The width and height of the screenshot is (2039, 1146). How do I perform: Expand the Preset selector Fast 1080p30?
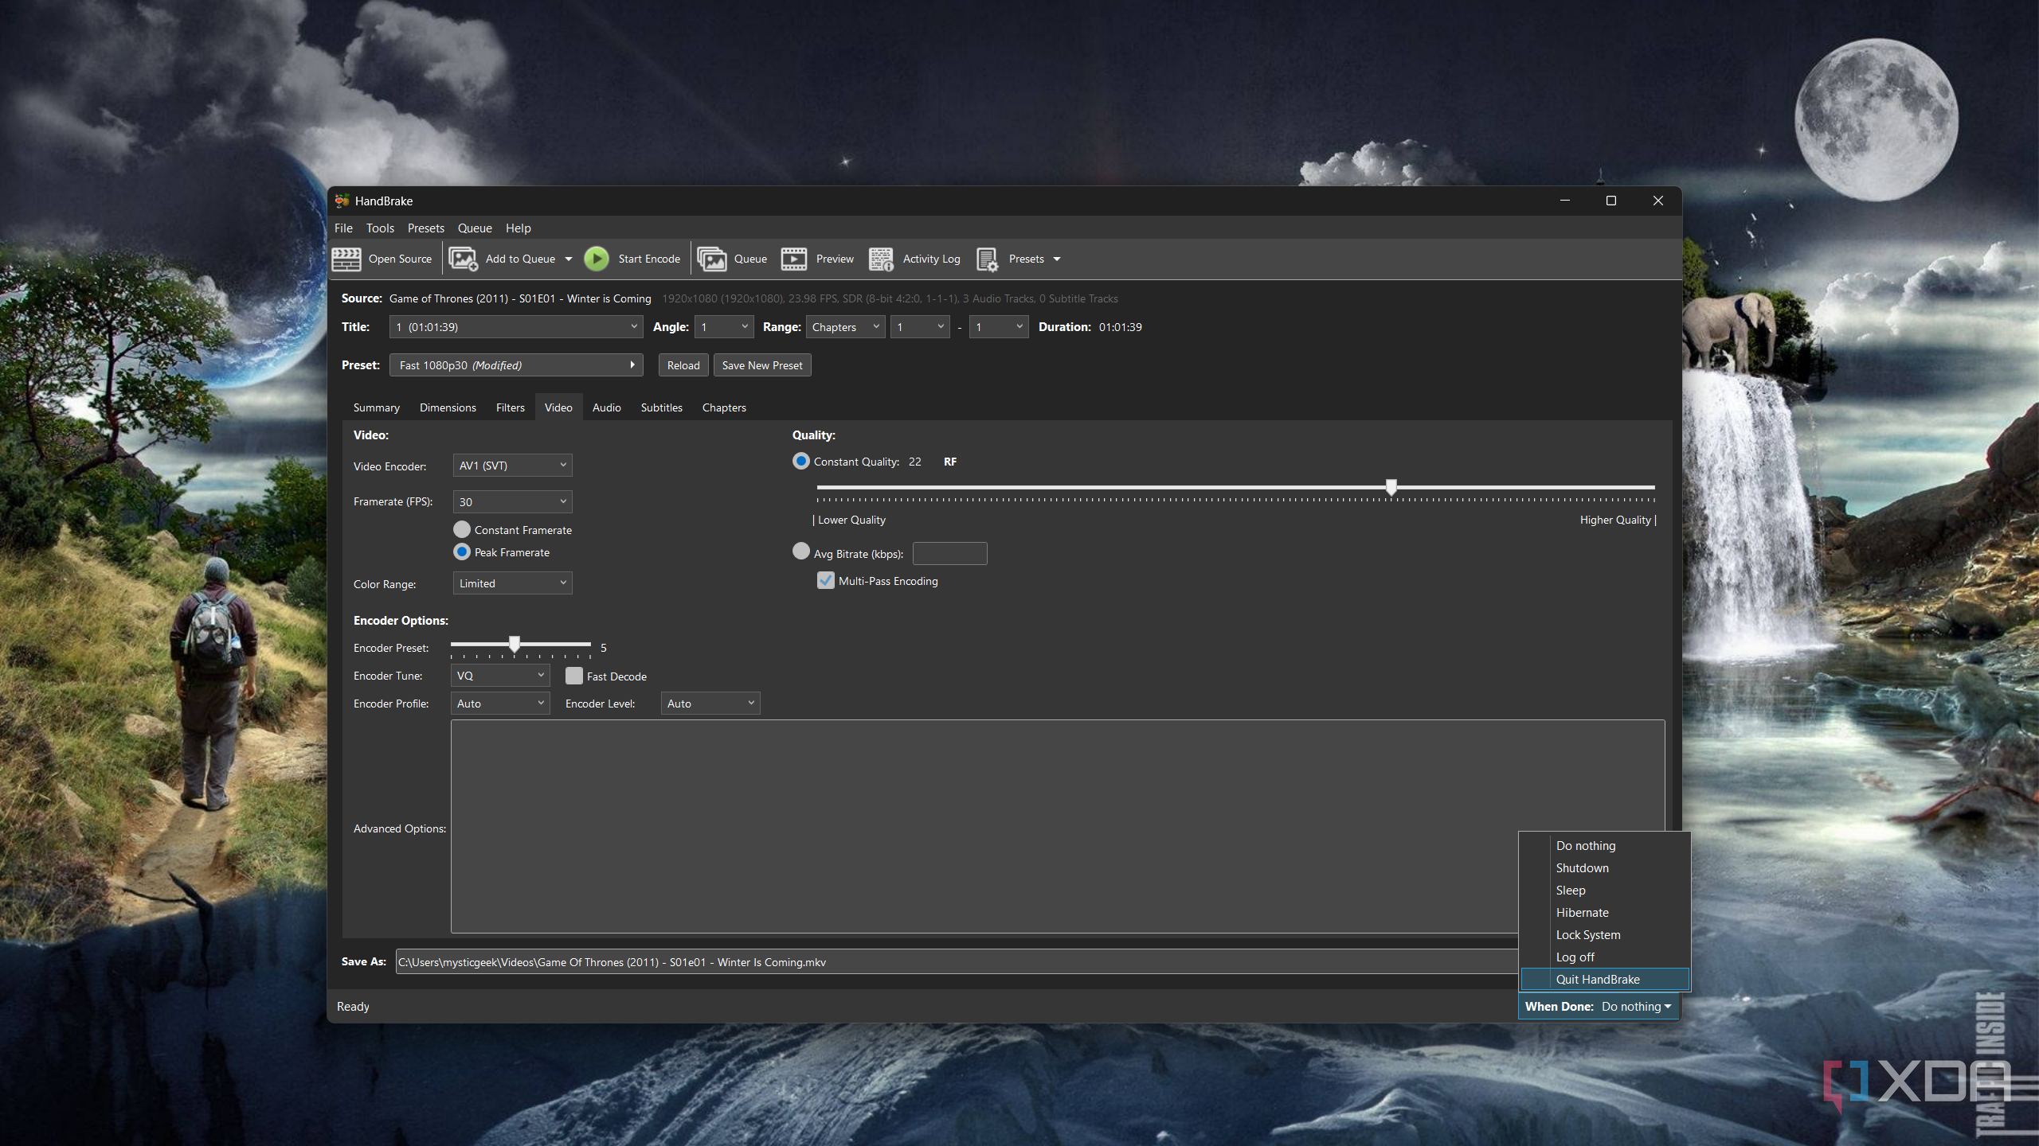[x=516, y=364]
